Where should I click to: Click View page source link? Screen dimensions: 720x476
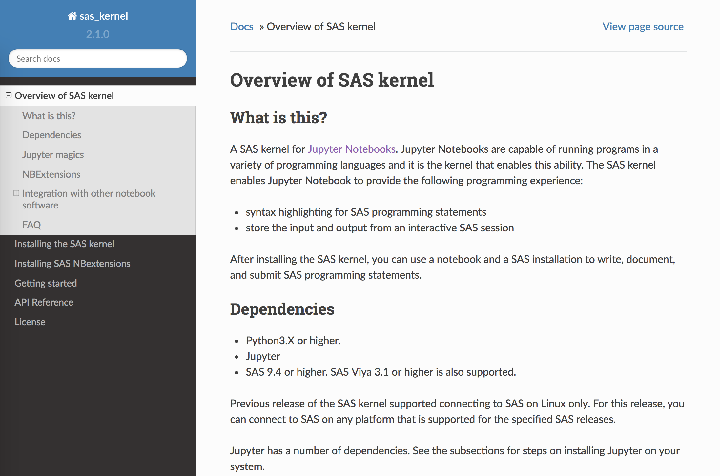click(x=643, y=27)
